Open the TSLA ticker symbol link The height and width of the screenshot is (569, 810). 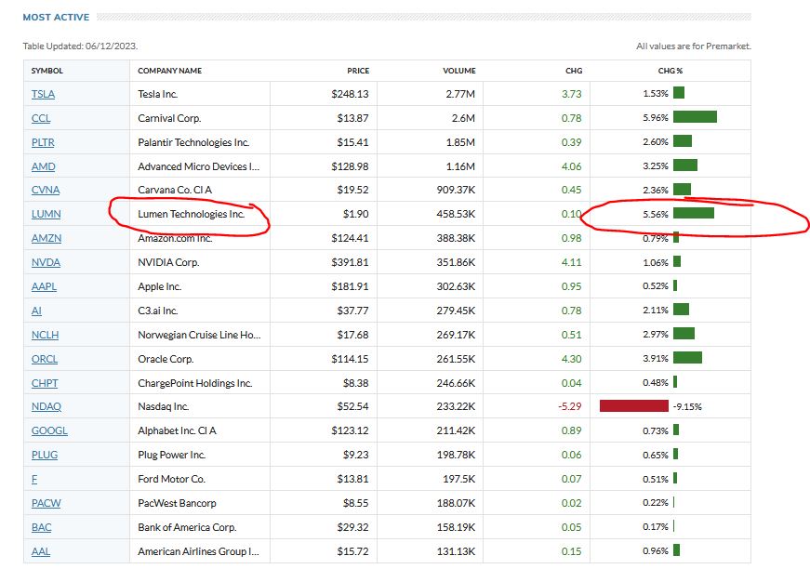pos(43,94)
